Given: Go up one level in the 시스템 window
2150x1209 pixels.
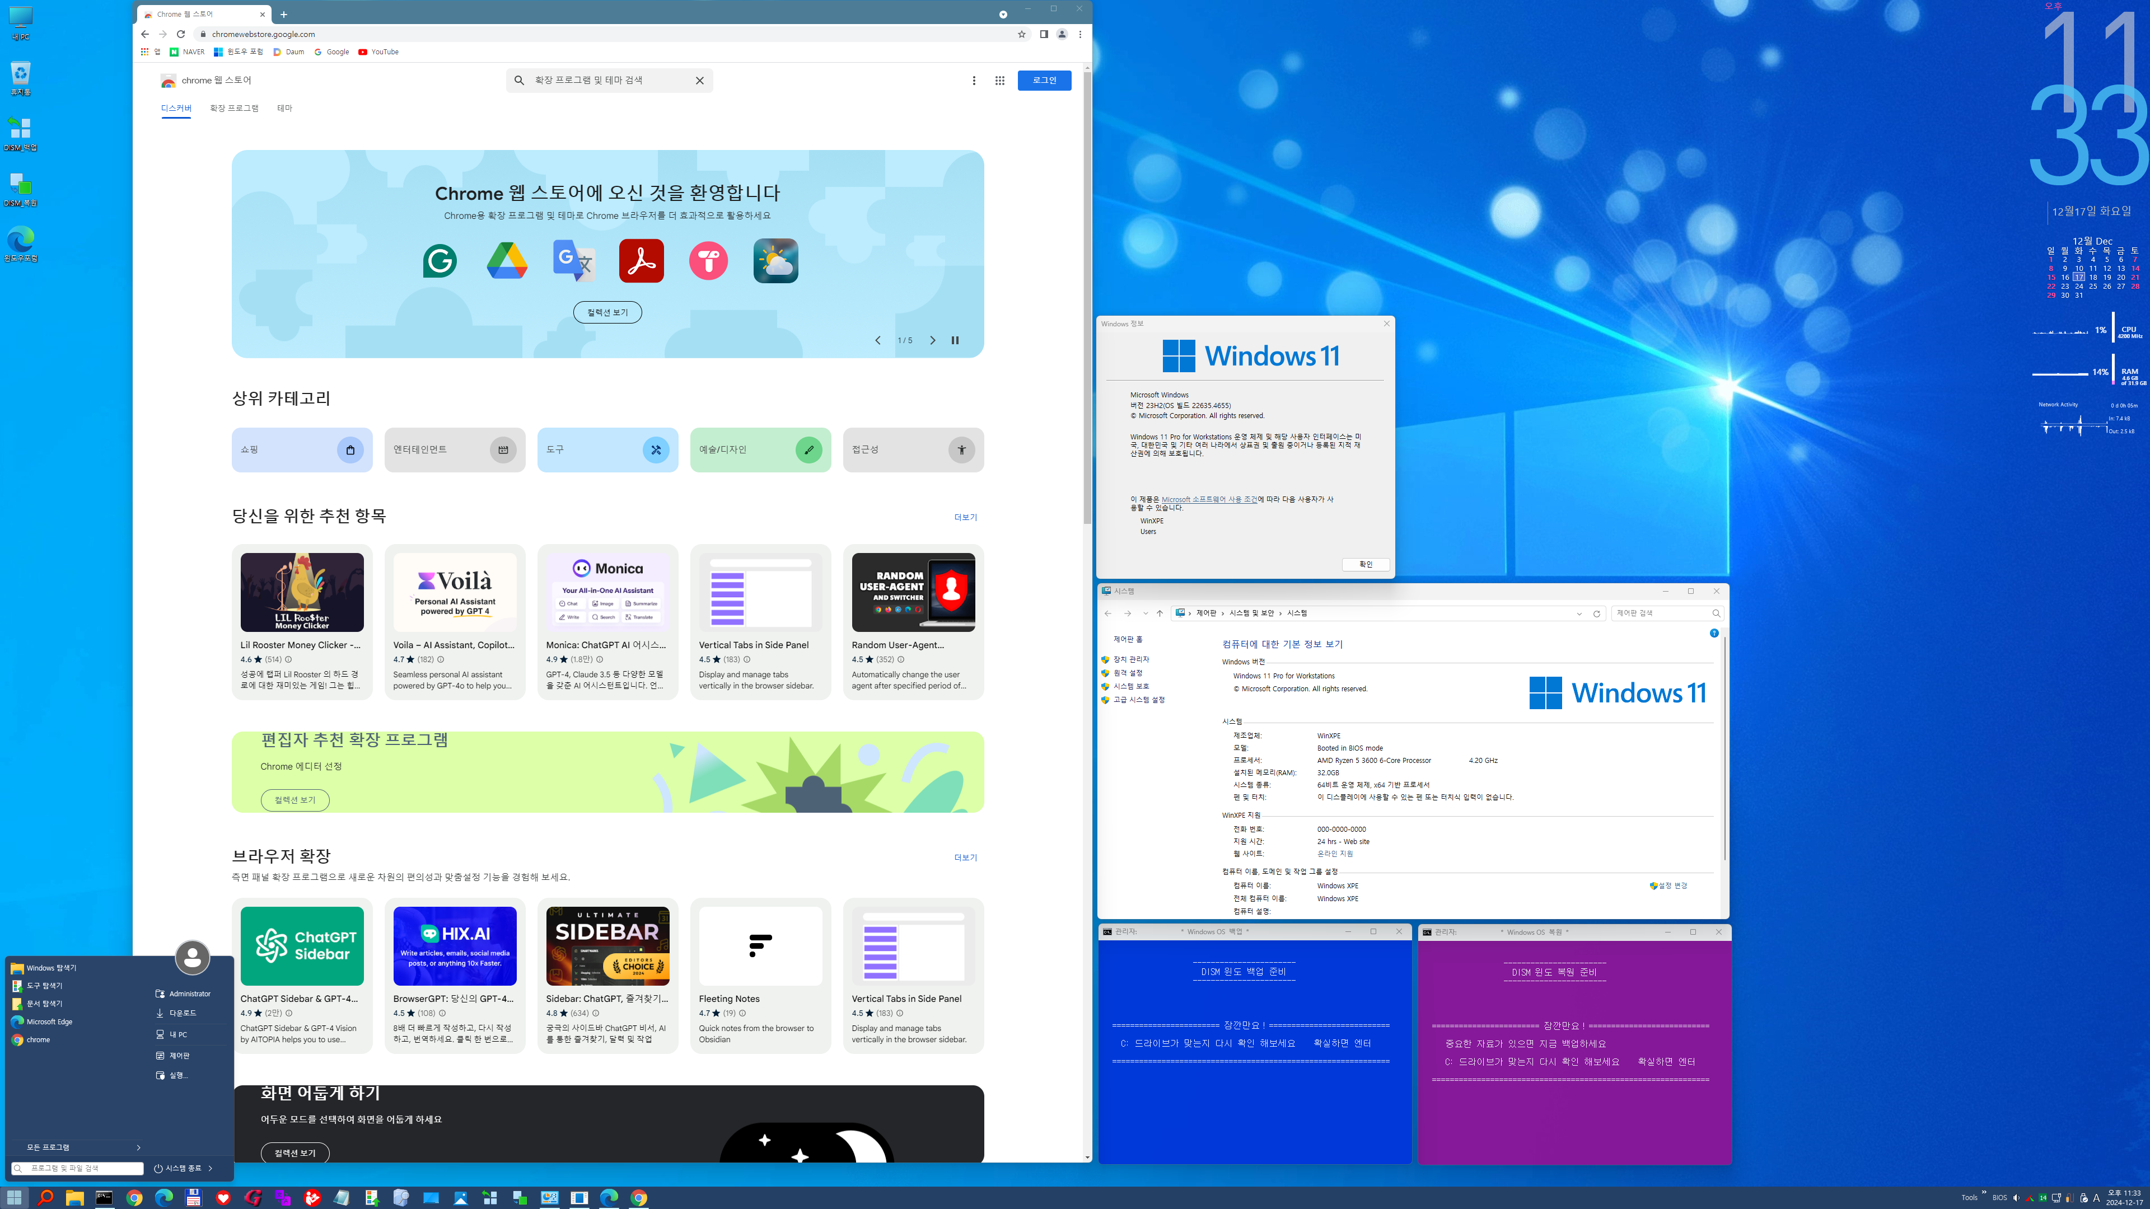Looking at the screenshot, I should [1160, 614].
